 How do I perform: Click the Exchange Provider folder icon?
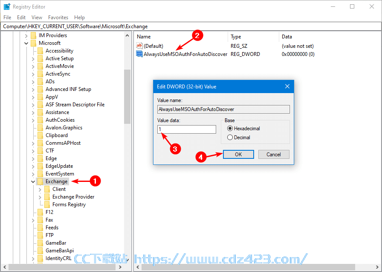[x=47, y=196]
